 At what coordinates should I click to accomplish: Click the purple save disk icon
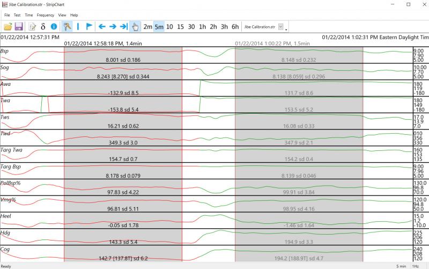pos(18,26)
